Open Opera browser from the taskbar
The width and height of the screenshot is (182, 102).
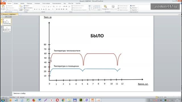click(57, 100)
